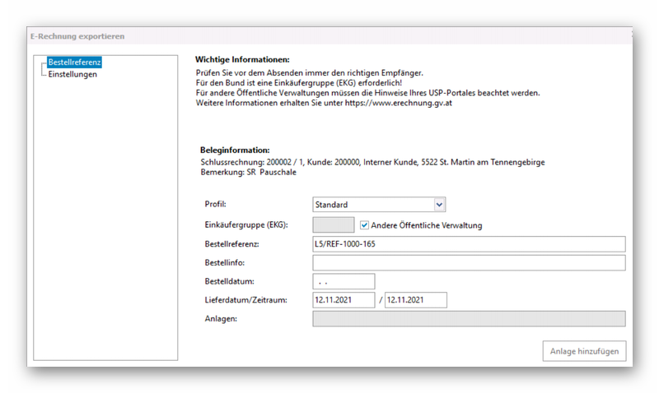
Task: Click the Beleginformation heading
Action: tap(235, 150)
